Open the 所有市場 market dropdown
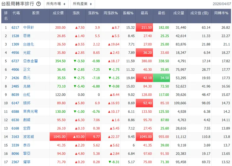 (x=56, y=4)
